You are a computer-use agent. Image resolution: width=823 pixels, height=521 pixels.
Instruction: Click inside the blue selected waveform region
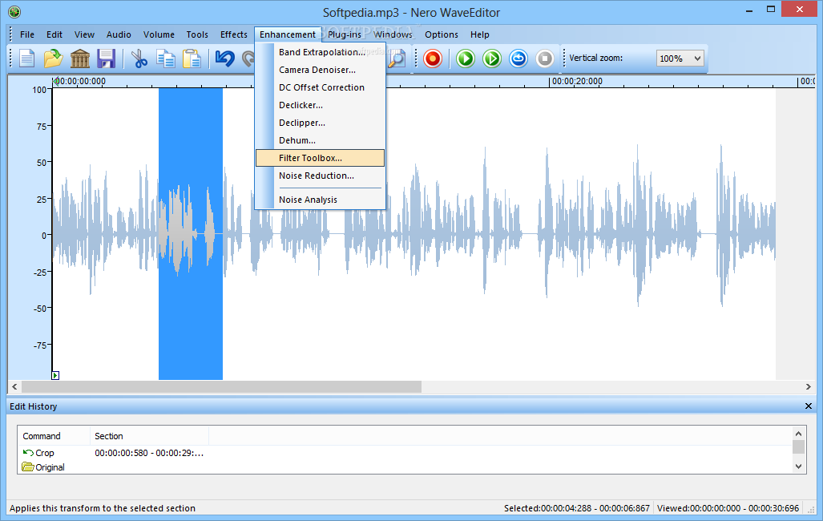[x=191, y=234]
